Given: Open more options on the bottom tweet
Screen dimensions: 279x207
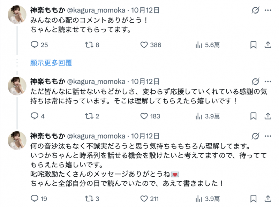Looking at the screenshot, I should pos(269,136).
